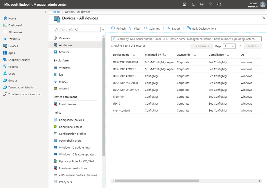Viewport: 267px width, 188px height.
Task: Click the Apps grid icon
Action: [x=5, y=53]
